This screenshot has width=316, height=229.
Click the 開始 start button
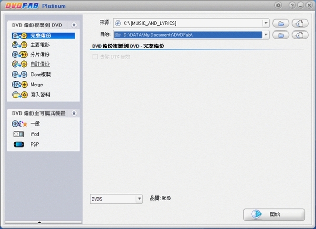pyautogui.click(x=274, y=214)
